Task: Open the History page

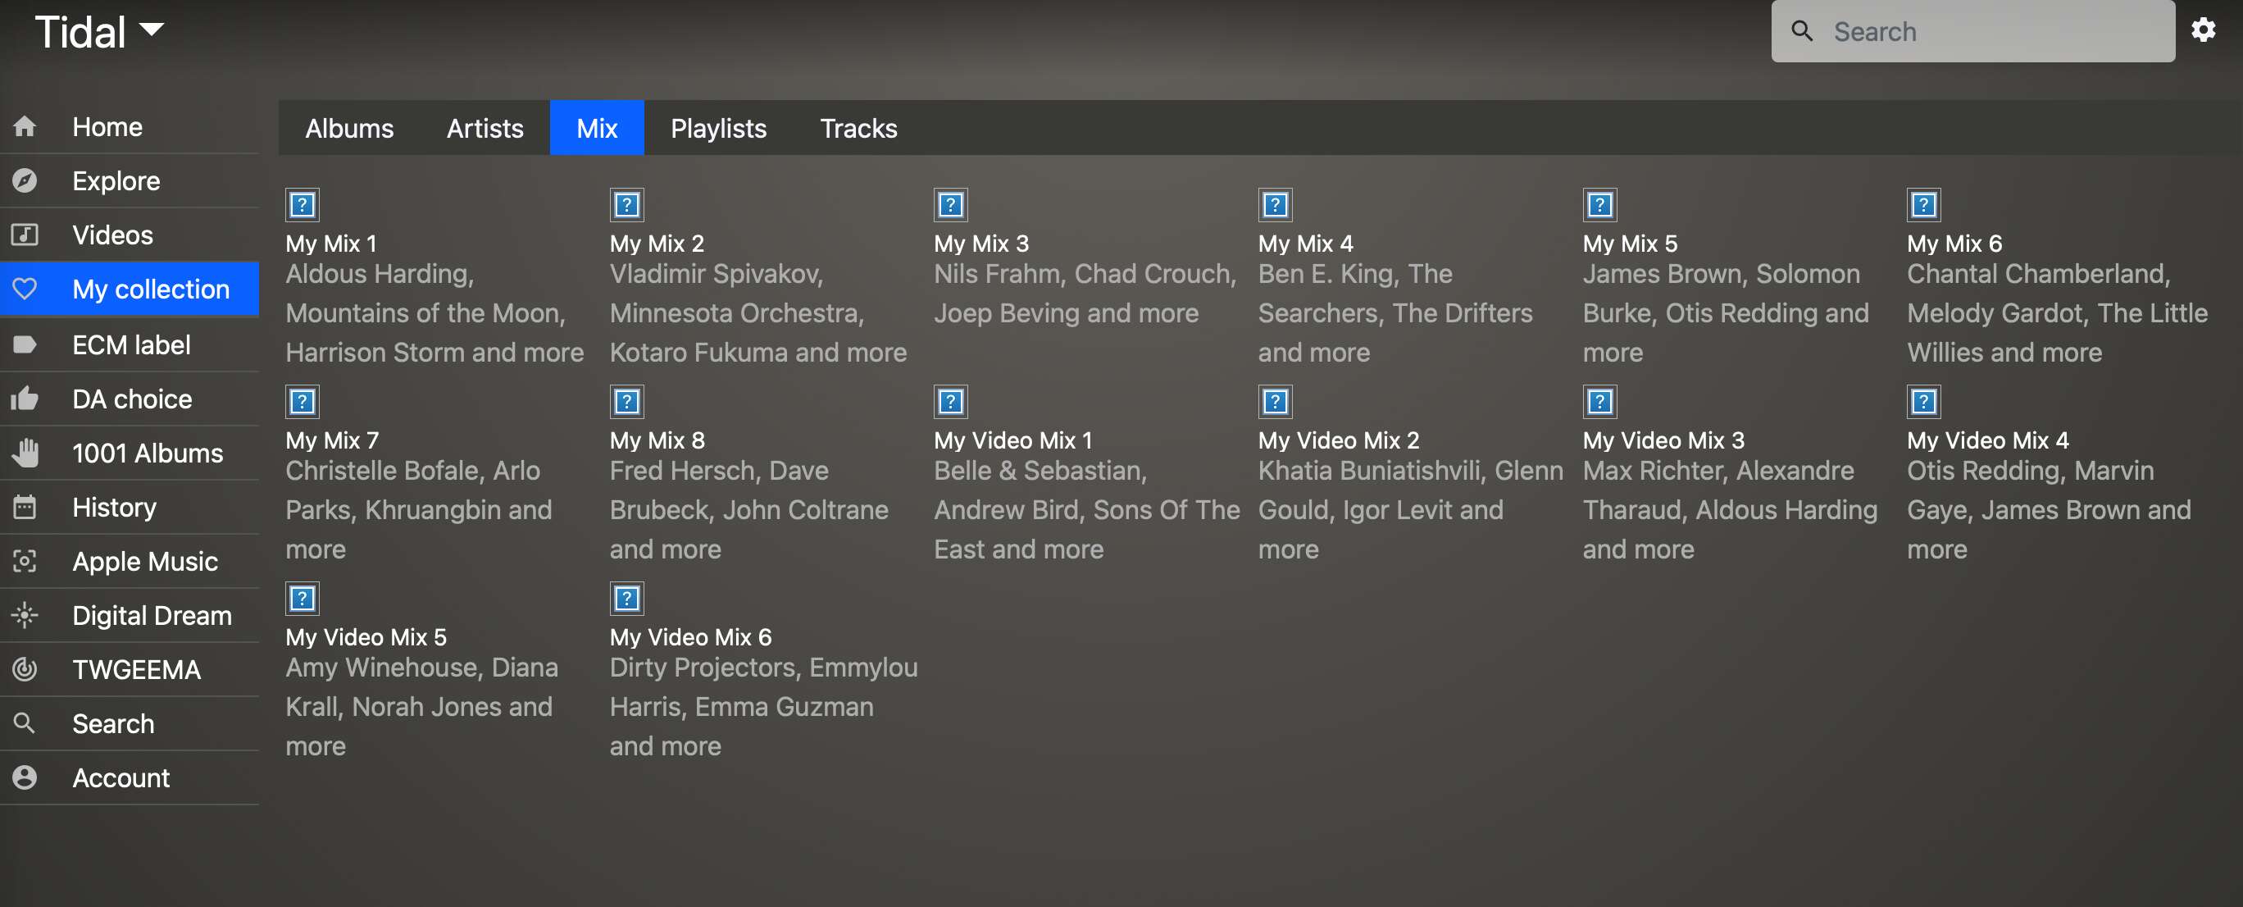Action: point(130,506)
